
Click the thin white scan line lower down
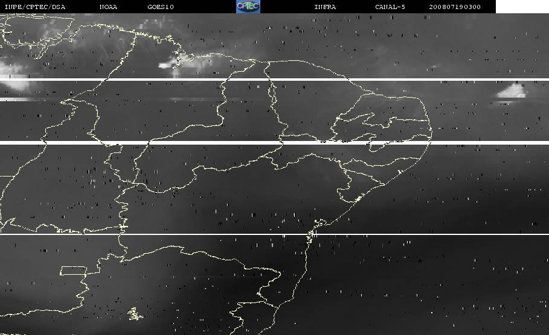click(274, 234)
